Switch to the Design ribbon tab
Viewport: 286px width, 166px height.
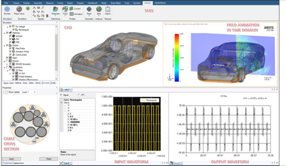16,3
